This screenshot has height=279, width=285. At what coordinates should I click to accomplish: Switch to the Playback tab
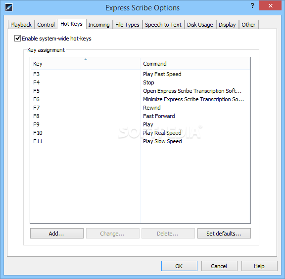(21, 25)
